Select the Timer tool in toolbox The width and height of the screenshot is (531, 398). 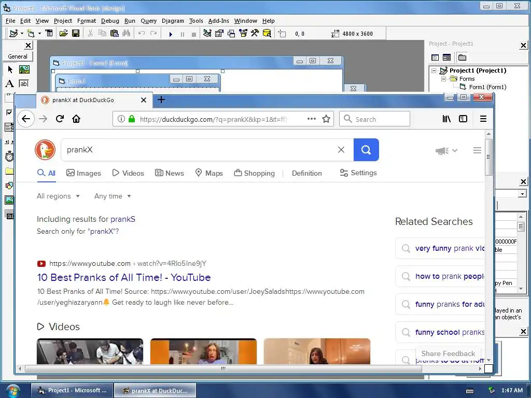click(9, 157)
